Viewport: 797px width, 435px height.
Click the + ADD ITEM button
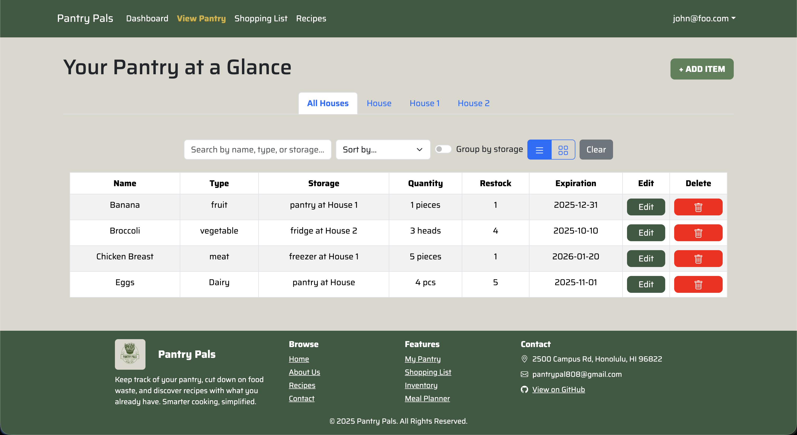[702, 69]
